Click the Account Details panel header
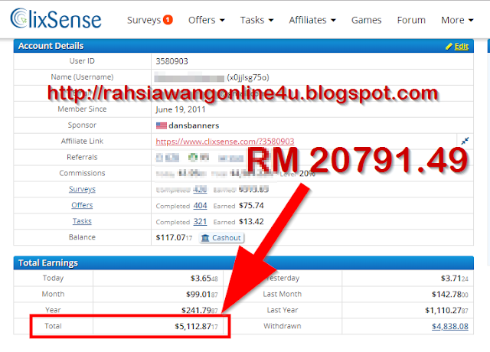 [x=243, y=46]
